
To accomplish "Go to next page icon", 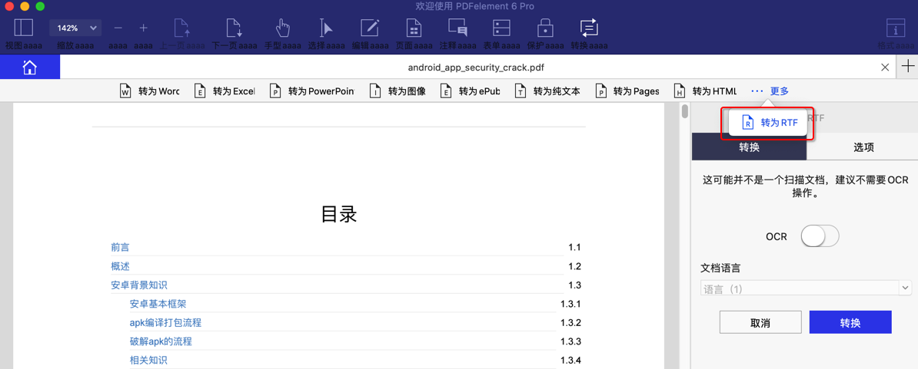I will pyautogui.click(x=234, y=28).
